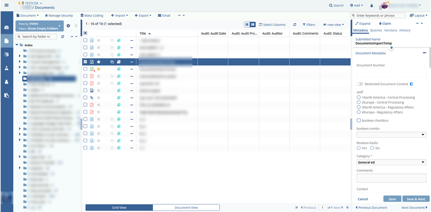Open the lab flask icon in sidebar

click(x=6, y=68)
